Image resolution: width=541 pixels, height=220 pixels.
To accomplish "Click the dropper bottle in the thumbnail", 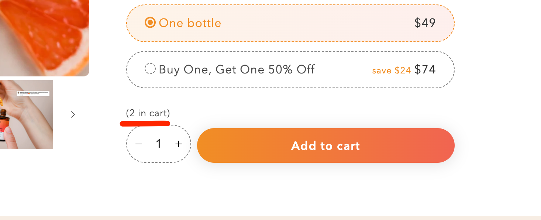I will coord(3,126).
